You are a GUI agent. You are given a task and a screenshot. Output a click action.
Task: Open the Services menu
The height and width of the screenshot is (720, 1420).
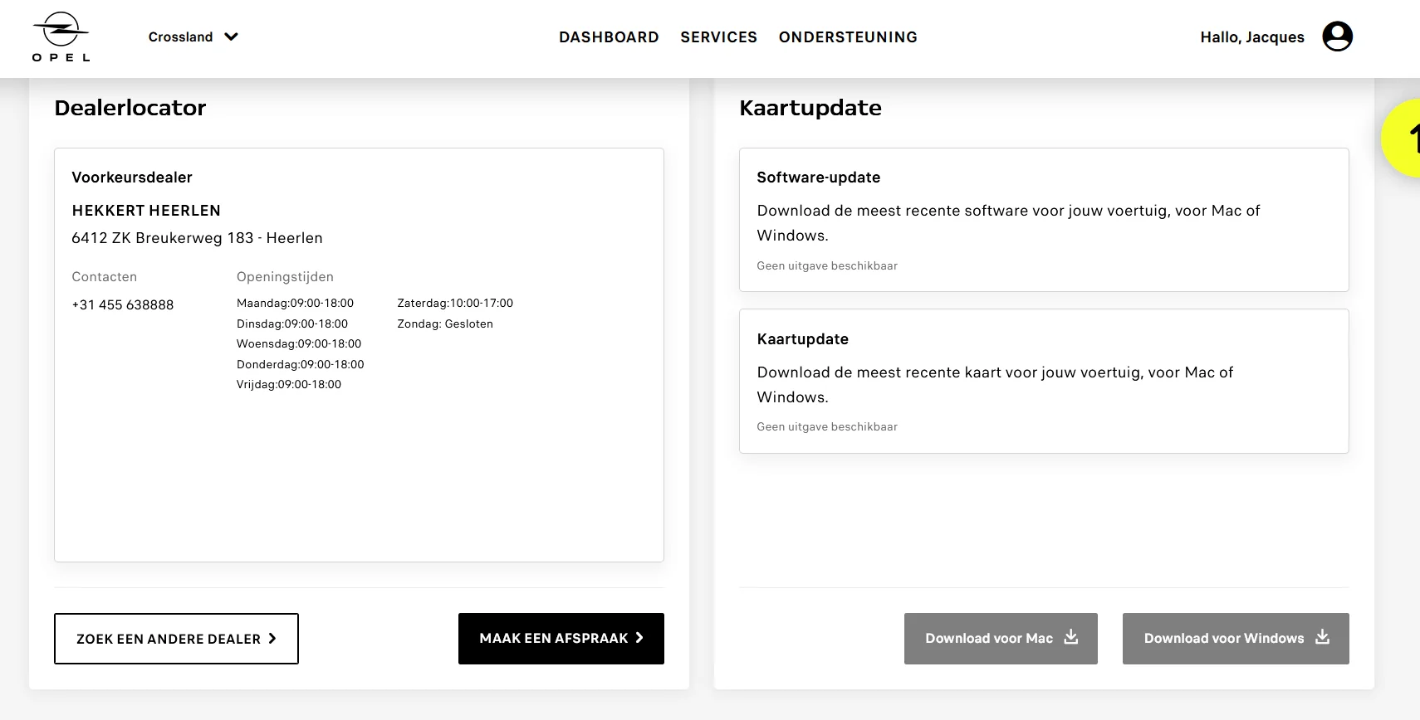coord(718,37)
